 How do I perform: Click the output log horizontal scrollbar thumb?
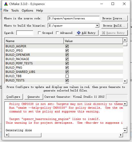25,135
